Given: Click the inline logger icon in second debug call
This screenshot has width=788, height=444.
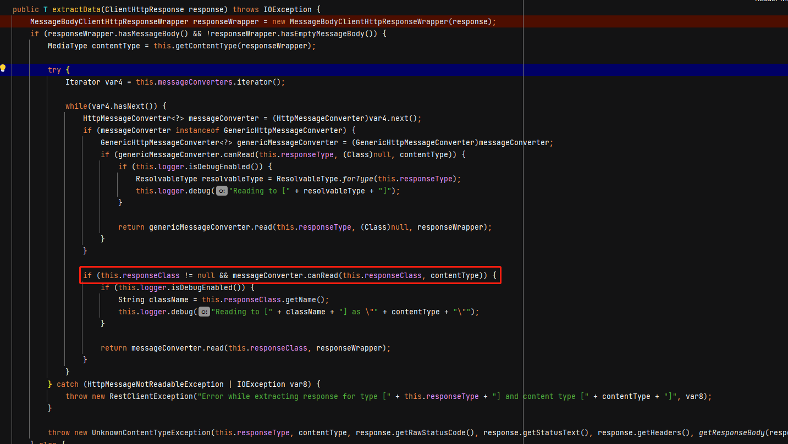Looking at the screenshot, I should pyautogui.click(x=204, y=312).
